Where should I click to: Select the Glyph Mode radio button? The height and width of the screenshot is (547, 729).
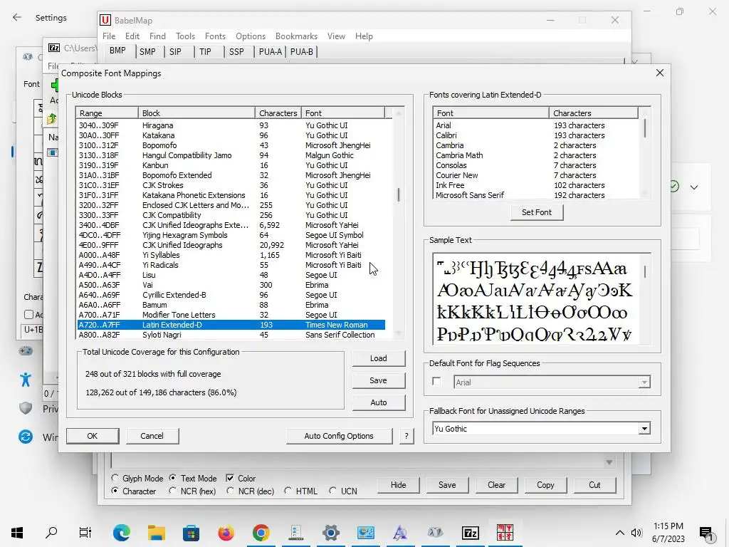115,478
